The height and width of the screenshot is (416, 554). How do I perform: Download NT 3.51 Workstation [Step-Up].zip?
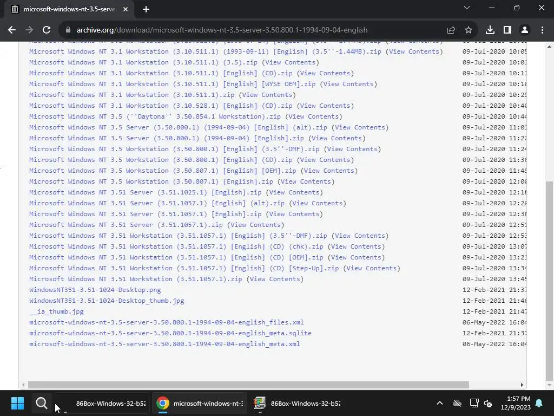tap(184, 268)
